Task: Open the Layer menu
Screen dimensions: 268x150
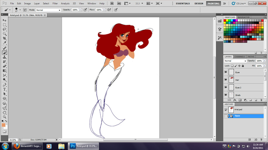Action: click(37, 3)
